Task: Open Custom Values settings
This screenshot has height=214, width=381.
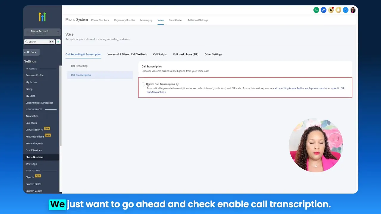Action: pos(34,191)
